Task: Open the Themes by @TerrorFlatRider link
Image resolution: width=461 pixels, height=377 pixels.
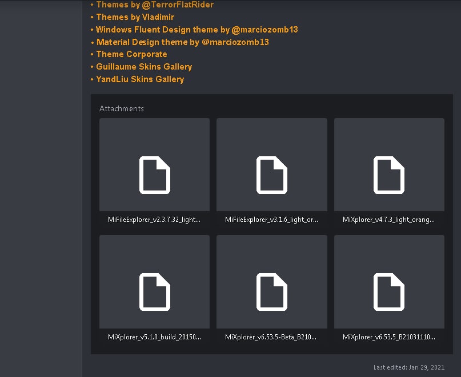Action: click(155, 5)
